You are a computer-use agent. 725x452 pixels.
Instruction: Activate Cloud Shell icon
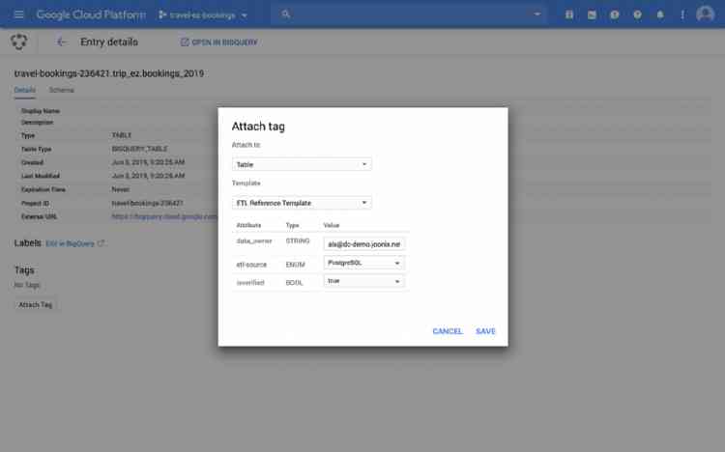click(592, 14)
